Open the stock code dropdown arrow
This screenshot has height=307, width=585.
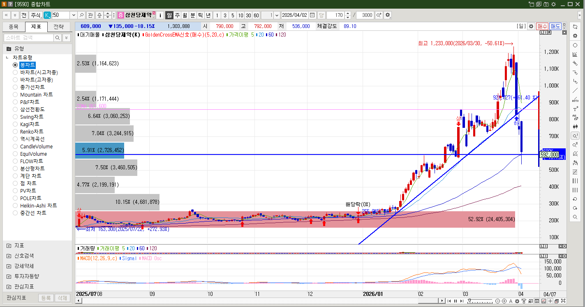pos(73,15)
